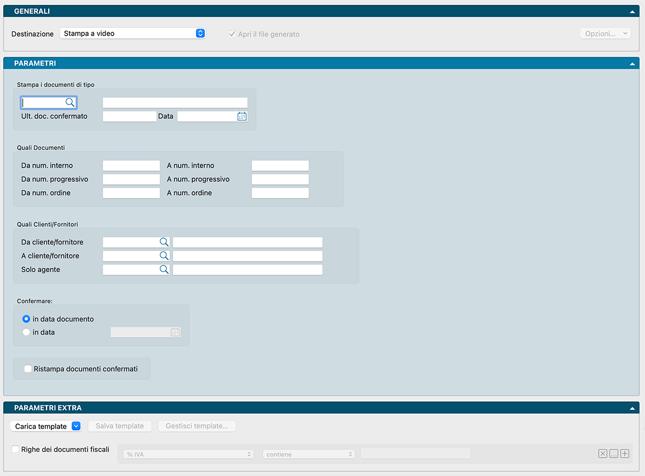
Task: Collapse the Parametri section
Action: point(632,64)
